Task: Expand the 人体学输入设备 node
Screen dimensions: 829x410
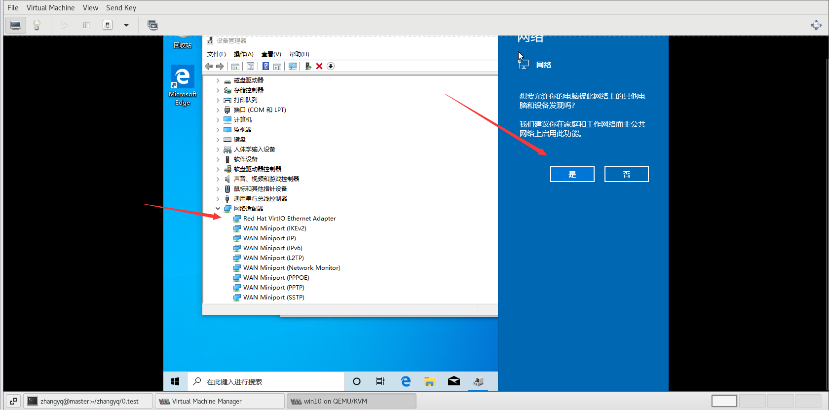Action: coord(218,149)
